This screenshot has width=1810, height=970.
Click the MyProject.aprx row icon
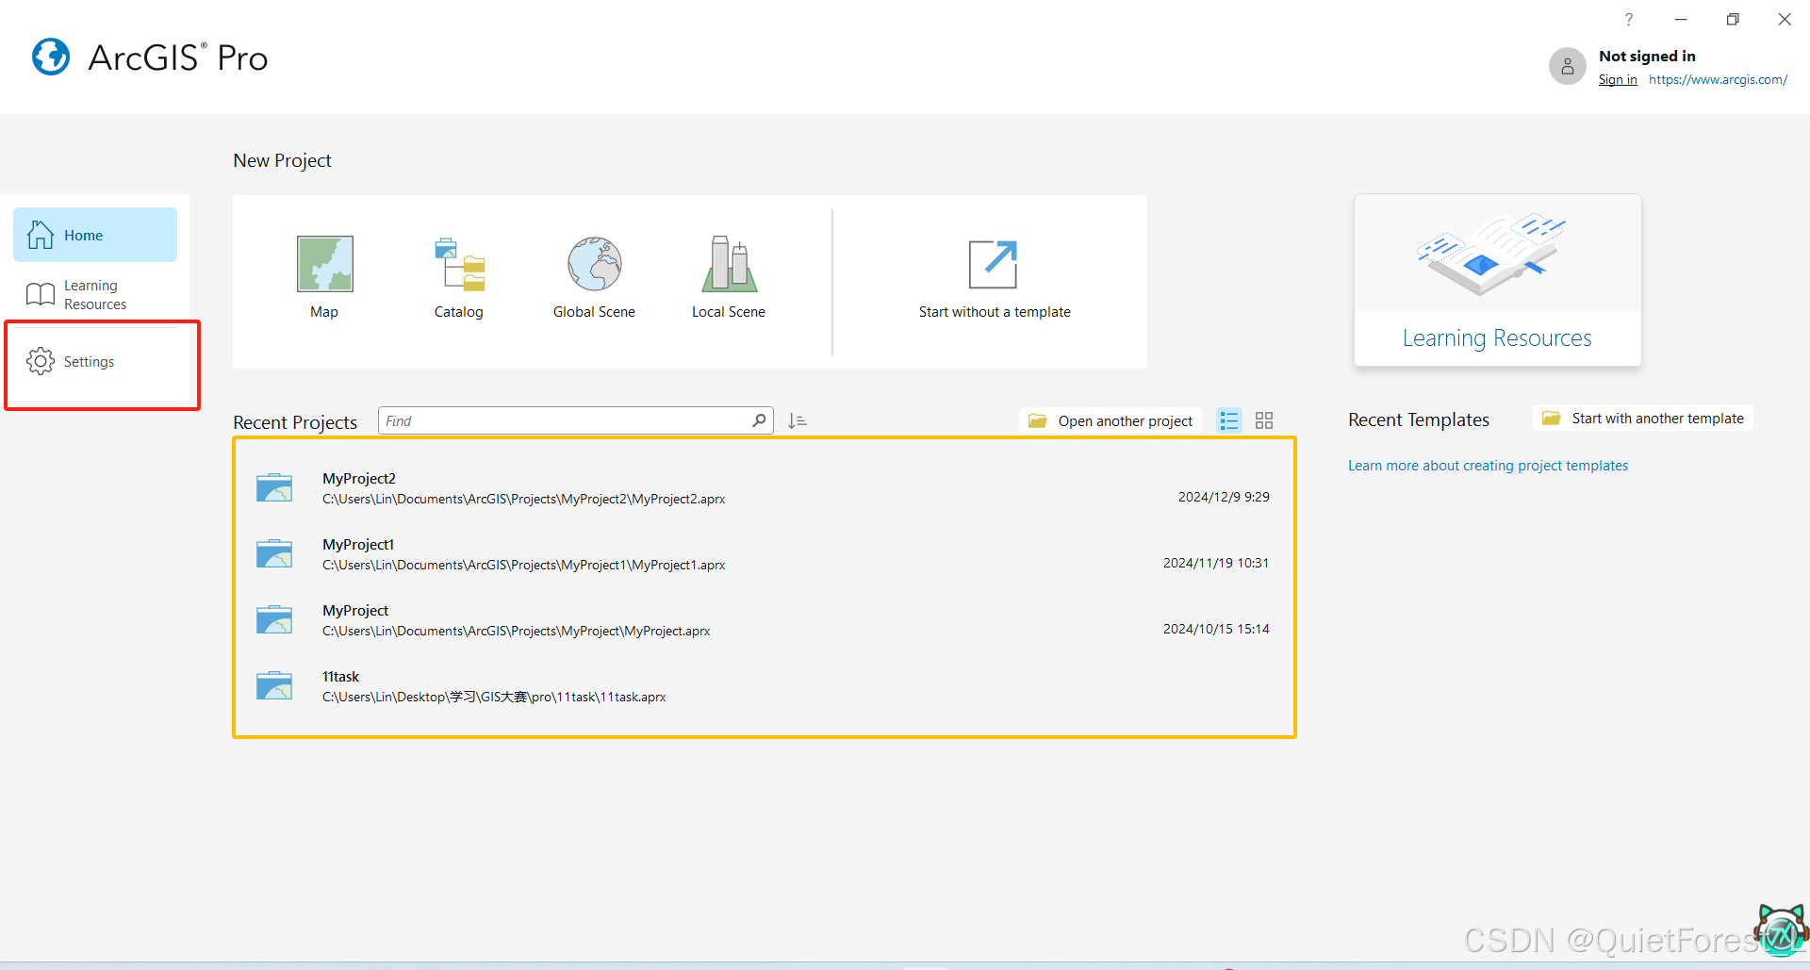pyautogui.click(x=274, y=619)
